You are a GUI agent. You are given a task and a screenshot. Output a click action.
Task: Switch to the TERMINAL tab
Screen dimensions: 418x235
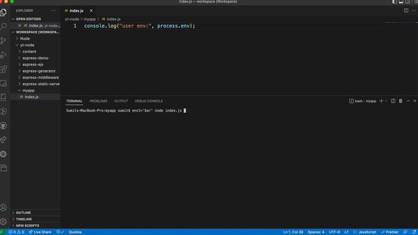74,101
